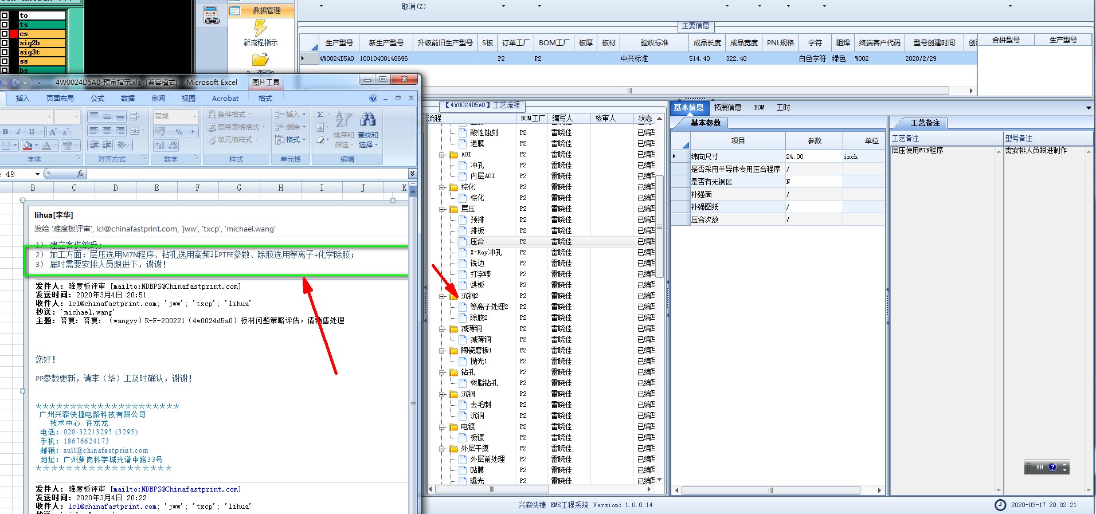1096x514 pixels.
Task: Toggle checkbox beside layer 'cs'
Action: pos(5,34)
